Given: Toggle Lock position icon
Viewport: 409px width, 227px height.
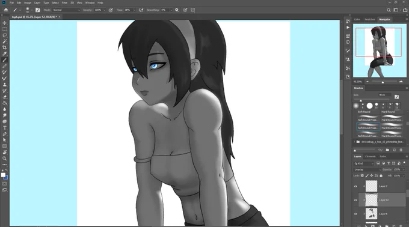Looking at the screenshot, I should pos(372,176).
